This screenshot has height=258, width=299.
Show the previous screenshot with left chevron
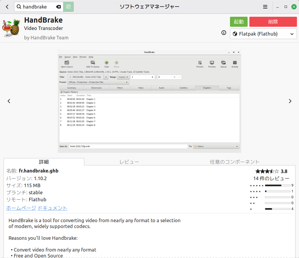[x=9, y=101]
